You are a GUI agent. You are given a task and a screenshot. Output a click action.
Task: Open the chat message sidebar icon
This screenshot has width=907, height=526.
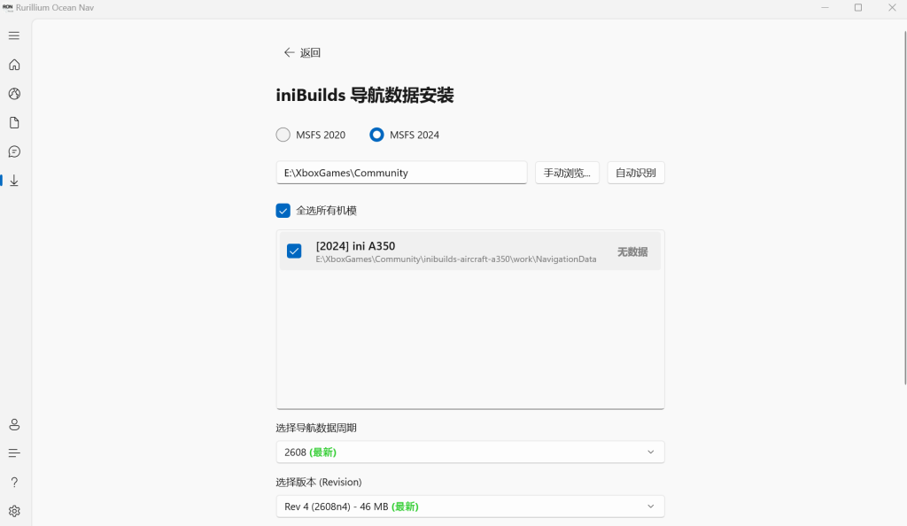point(14,151)
